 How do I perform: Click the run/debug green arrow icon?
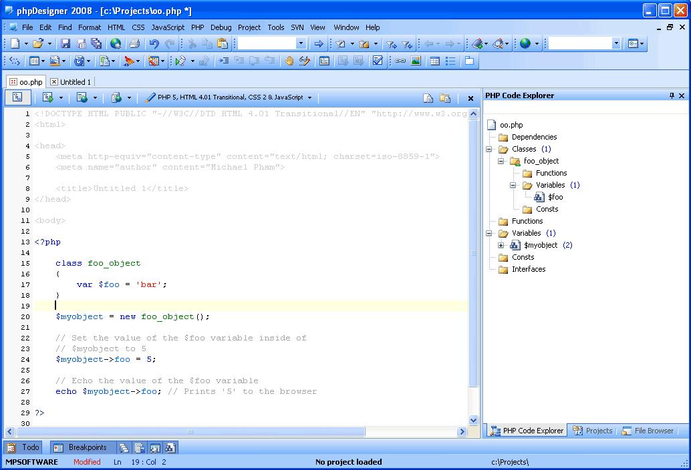click(180, 61)
